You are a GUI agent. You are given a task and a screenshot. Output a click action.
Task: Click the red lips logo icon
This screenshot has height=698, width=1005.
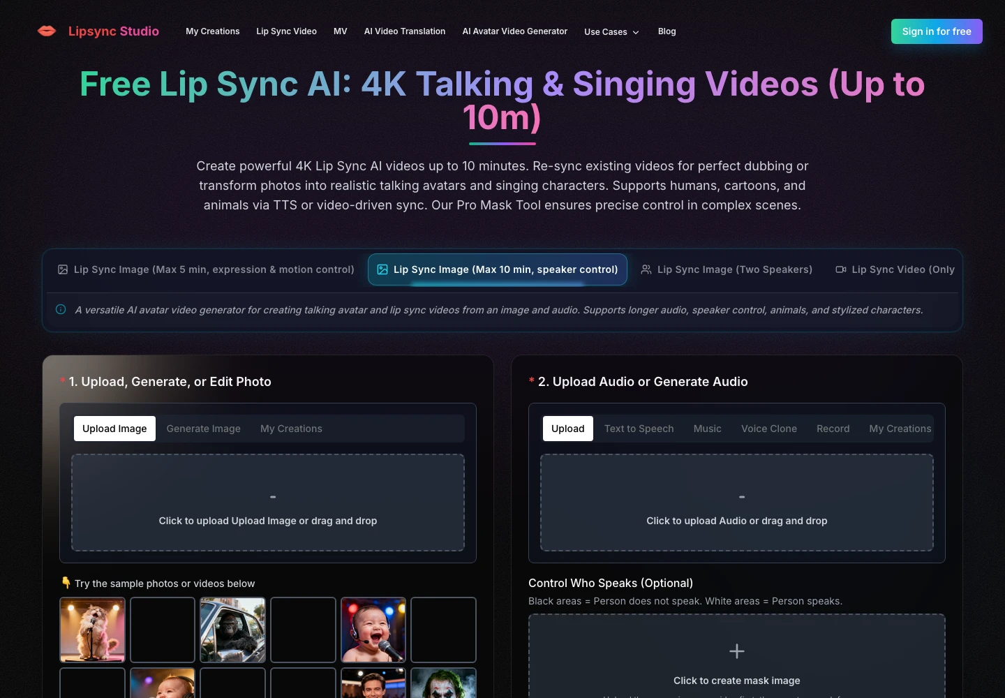coord(47,31)
